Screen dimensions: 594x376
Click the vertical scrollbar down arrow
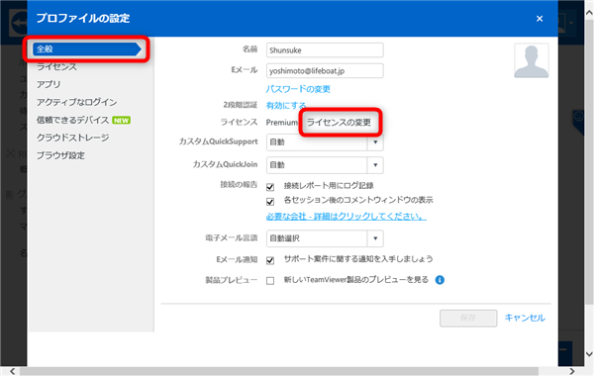coord(589,354)
